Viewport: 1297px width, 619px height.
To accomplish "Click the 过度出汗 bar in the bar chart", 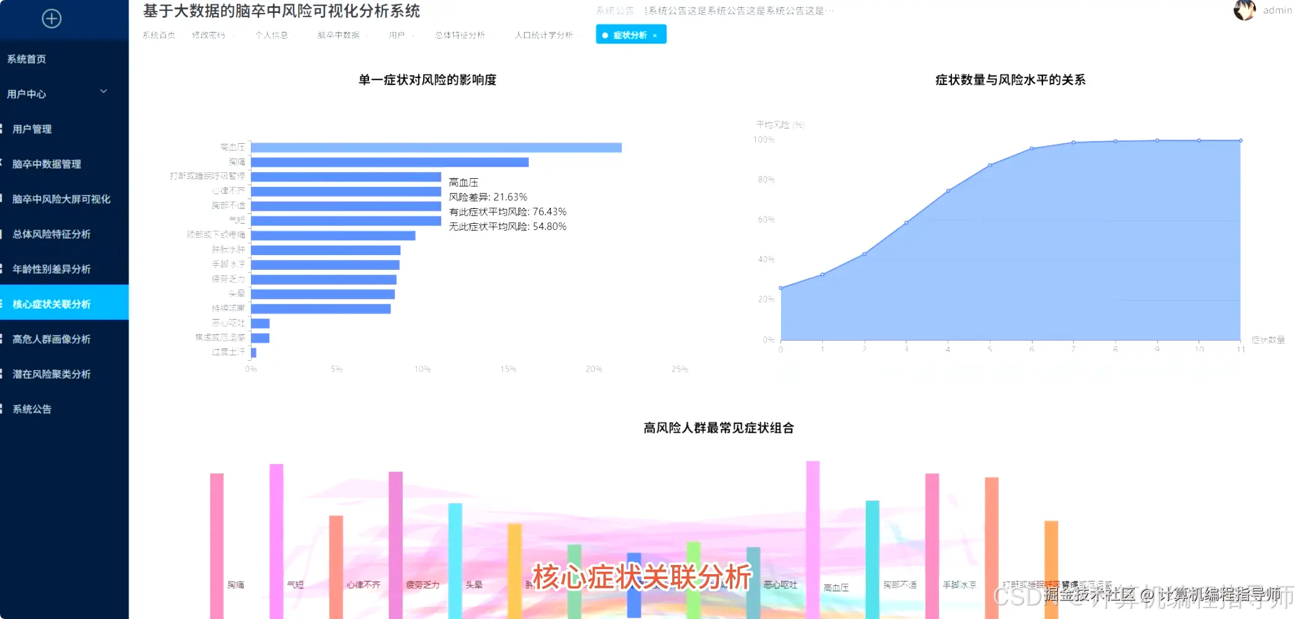I will pos(253,353).
